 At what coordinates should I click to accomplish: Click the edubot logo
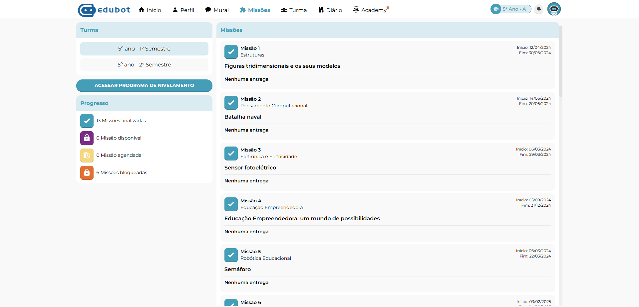(x=104, y=10)
